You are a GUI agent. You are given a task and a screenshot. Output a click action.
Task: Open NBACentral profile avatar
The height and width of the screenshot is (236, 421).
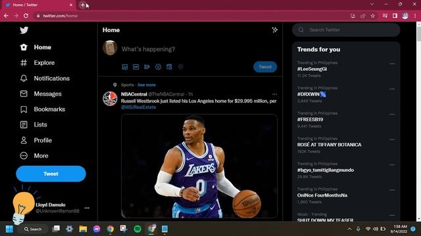[110, 98]
